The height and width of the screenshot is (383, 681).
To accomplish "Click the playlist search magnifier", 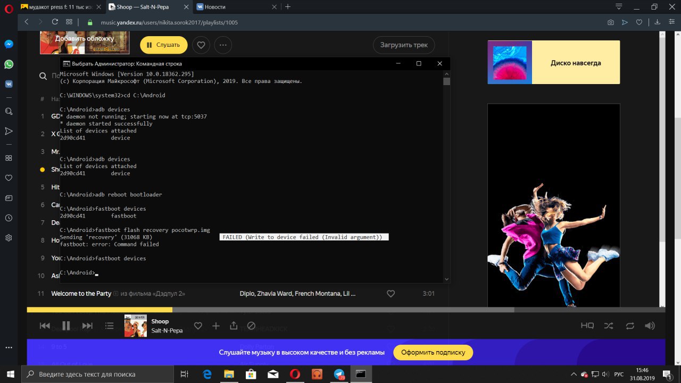I will pyautogui.click(x=43, y=76).
